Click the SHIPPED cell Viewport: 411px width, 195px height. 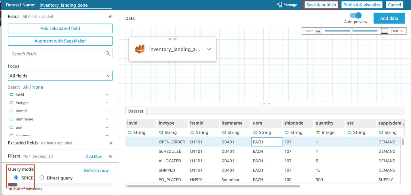172,170
